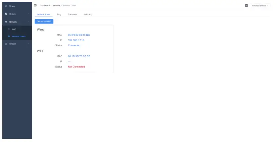Switch to the Nslookup tab
The width and height of the screenshot is (277, 142).
coord(88,14)
